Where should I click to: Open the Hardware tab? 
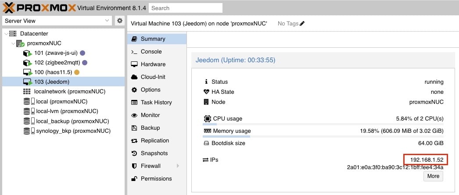157,64
